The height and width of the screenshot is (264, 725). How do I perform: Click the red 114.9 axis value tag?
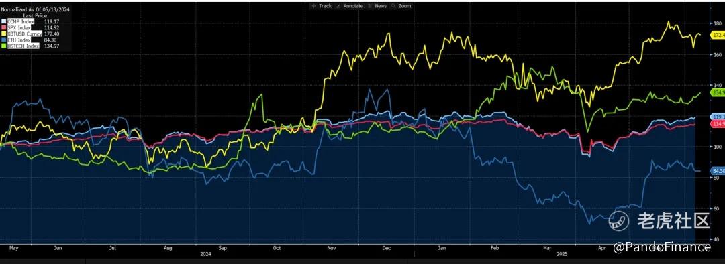[x=718, y=124]
